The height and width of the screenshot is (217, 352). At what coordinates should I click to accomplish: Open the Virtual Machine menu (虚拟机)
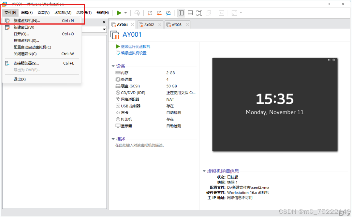point(63,13)
